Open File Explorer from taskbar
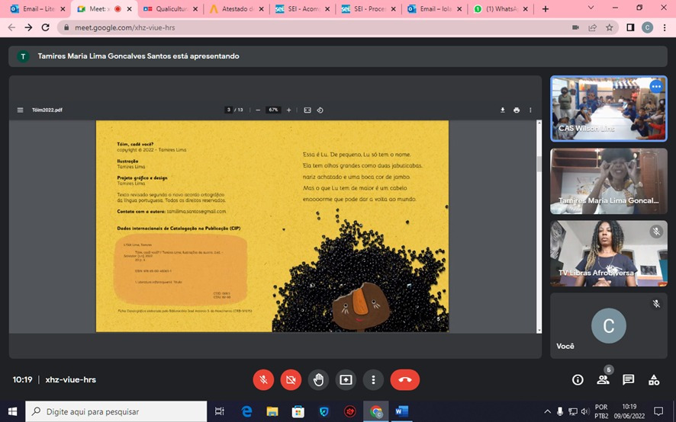The width and height of the screenshot is (676, 422). pos(272,411)
